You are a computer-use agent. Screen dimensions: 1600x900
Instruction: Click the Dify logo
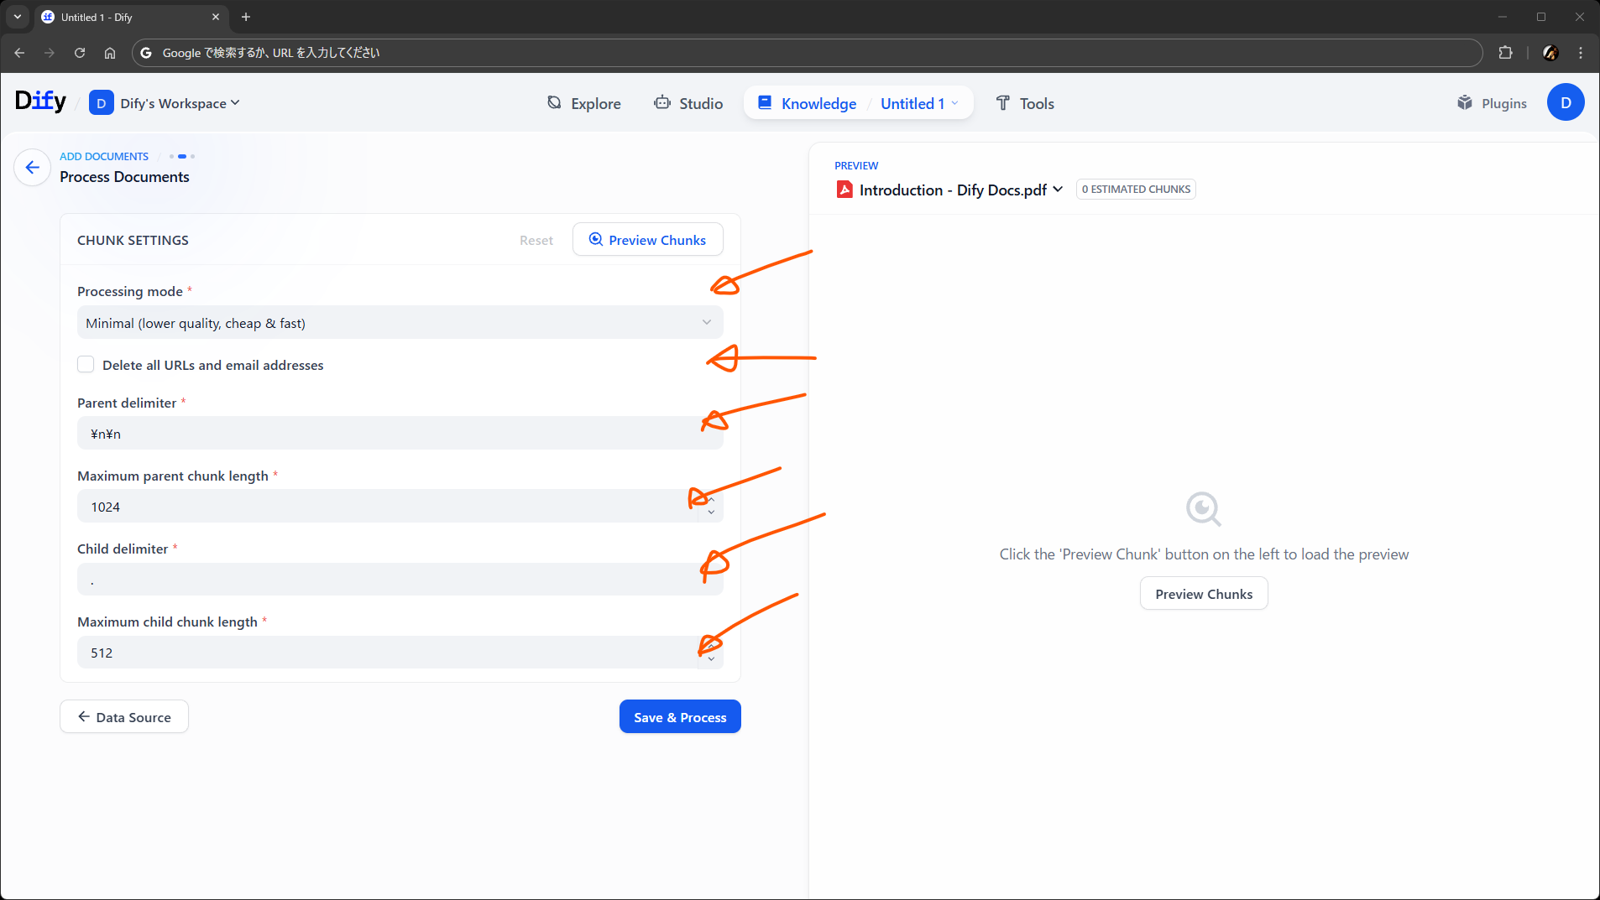click(40, 101)
